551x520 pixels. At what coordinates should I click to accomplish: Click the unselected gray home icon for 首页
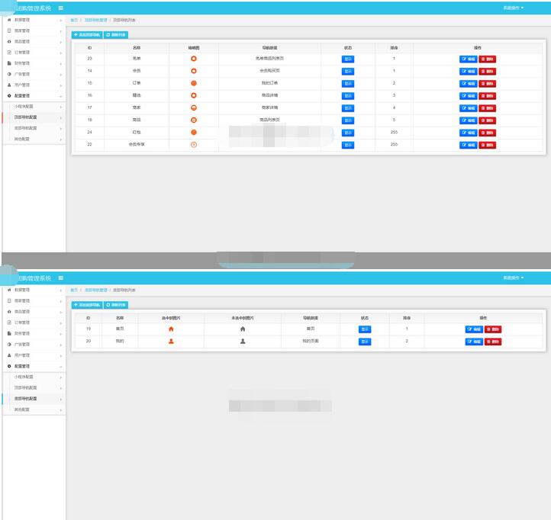coord(243,329)
